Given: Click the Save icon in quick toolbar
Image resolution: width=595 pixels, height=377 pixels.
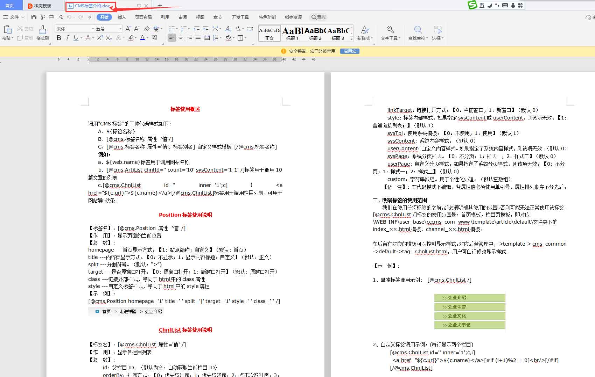Looking at the screenshot, I should 34,17.
